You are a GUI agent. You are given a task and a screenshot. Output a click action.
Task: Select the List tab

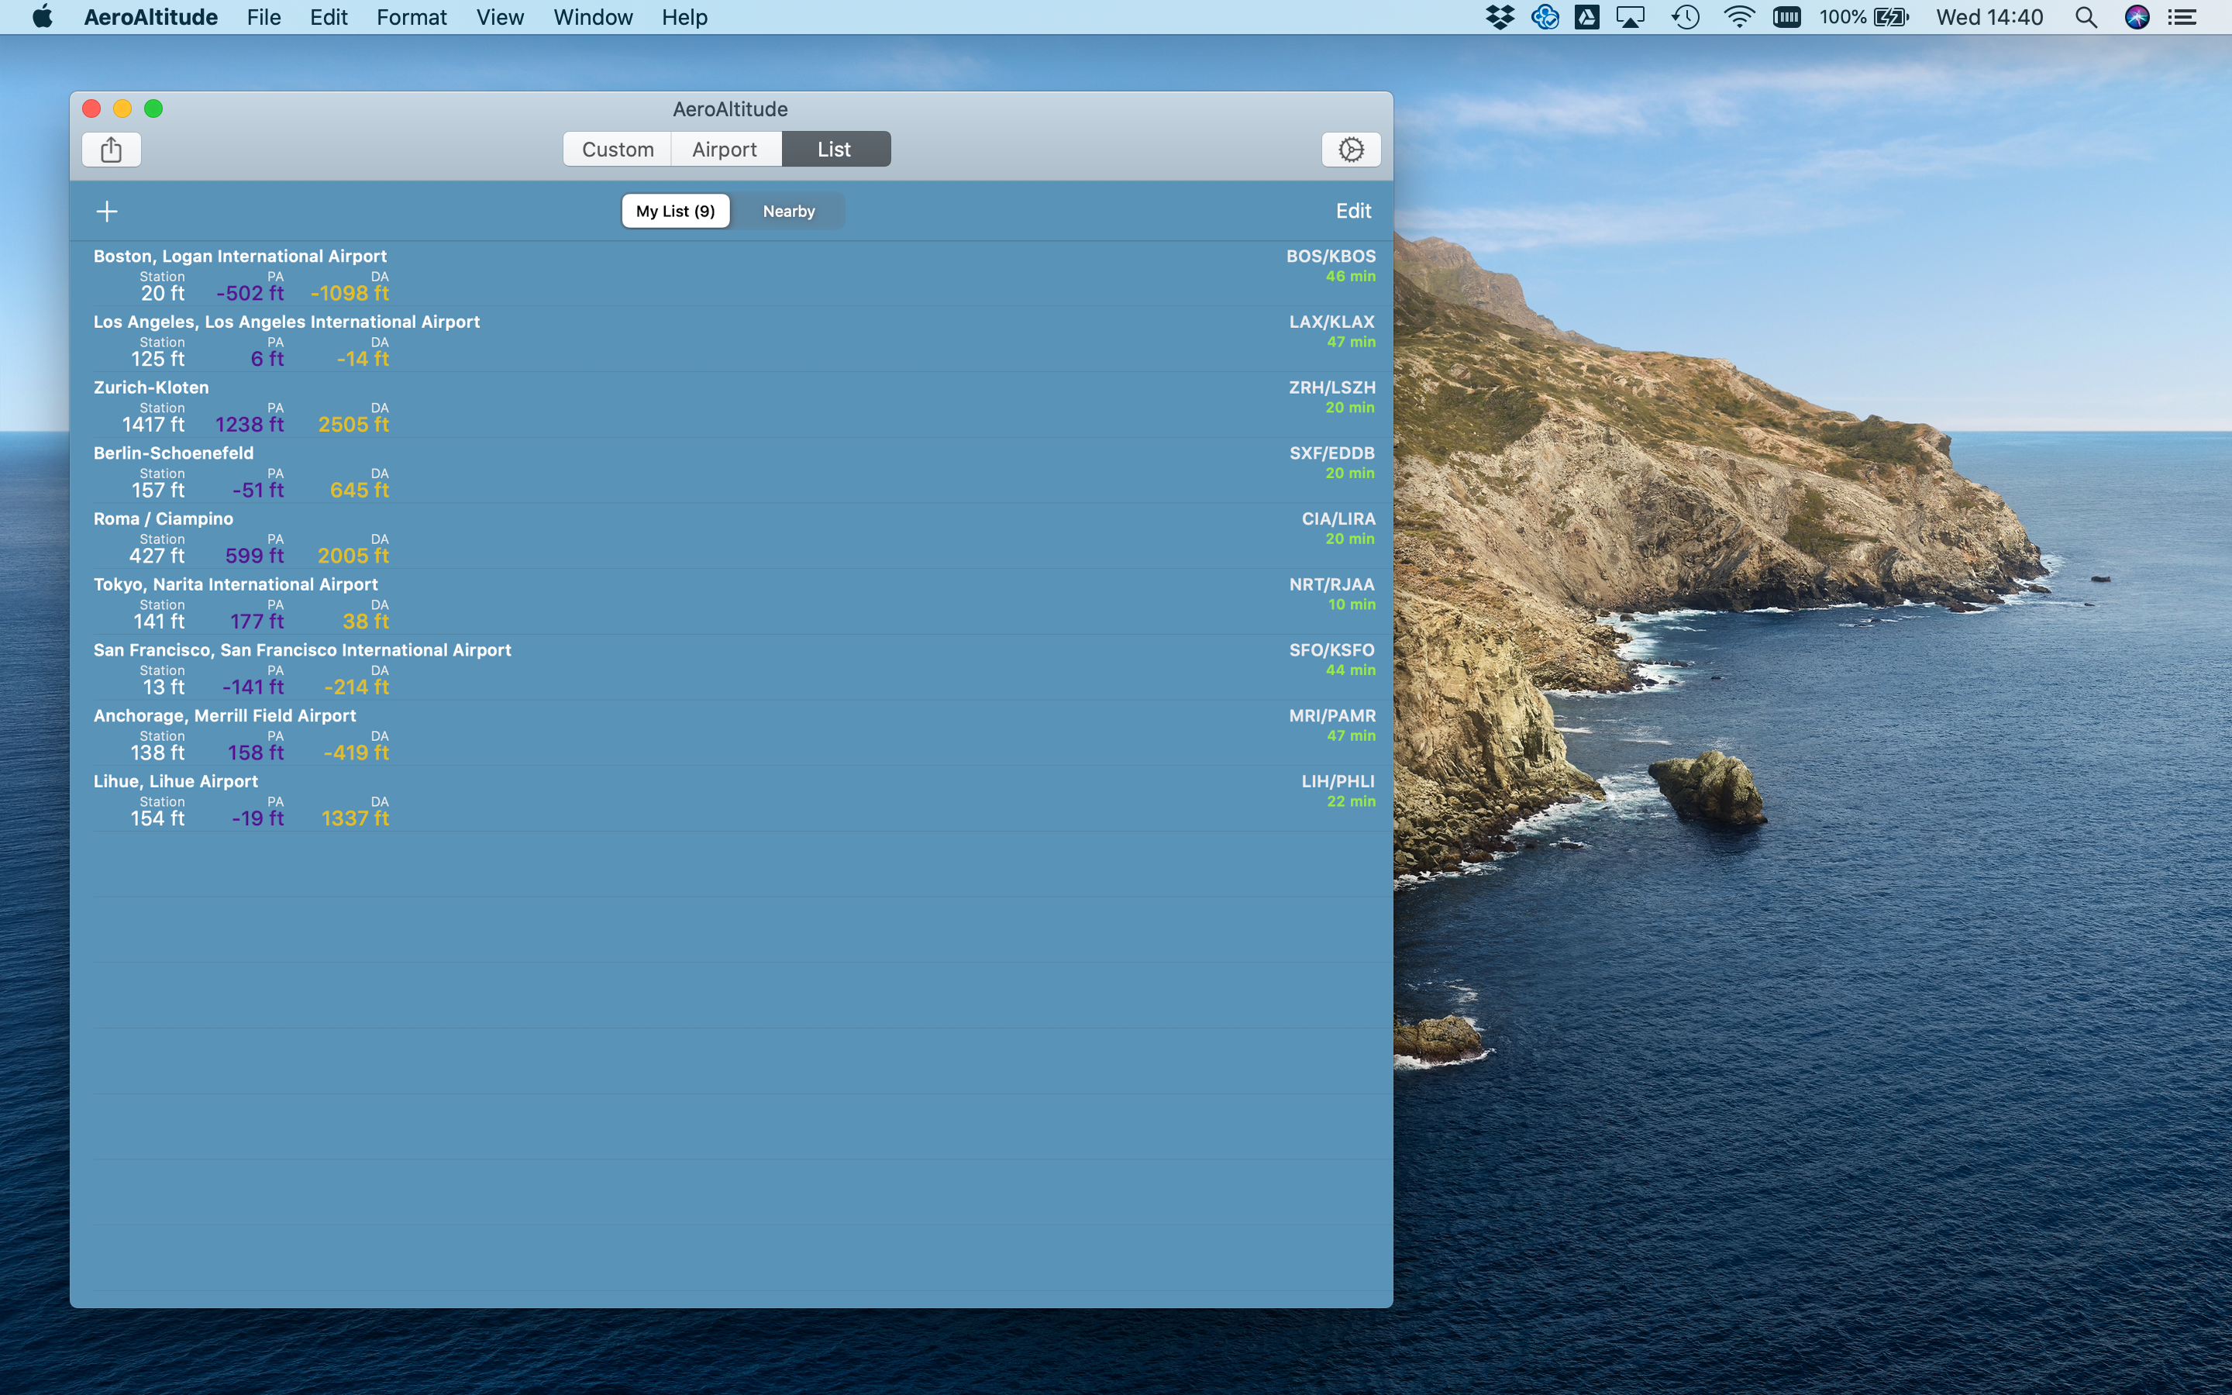tap(835, 150)
